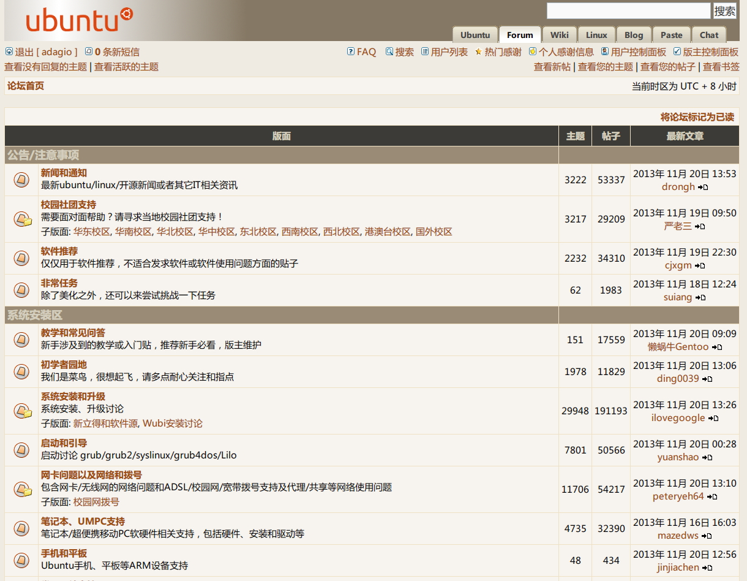Viewport: 747px width, 581px height.
Task: Go to 论坛首页 breadcrumb
Action: point(26,86)
